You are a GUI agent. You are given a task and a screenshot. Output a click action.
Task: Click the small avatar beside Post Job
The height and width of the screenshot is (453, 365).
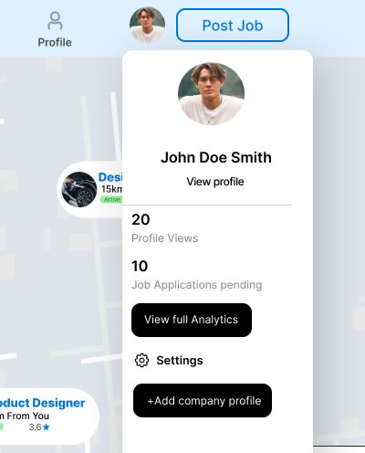point(147,25)
